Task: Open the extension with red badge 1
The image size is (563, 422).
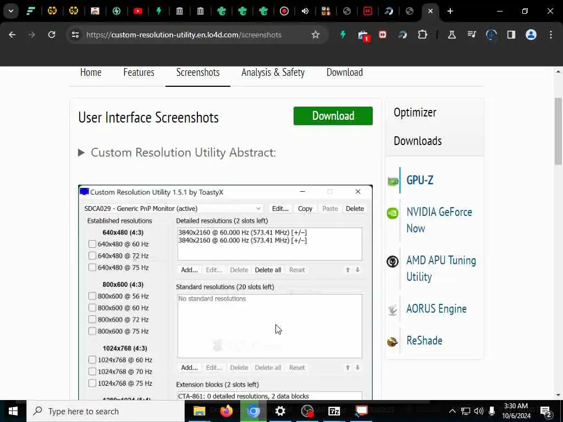Action: (363, 36)
